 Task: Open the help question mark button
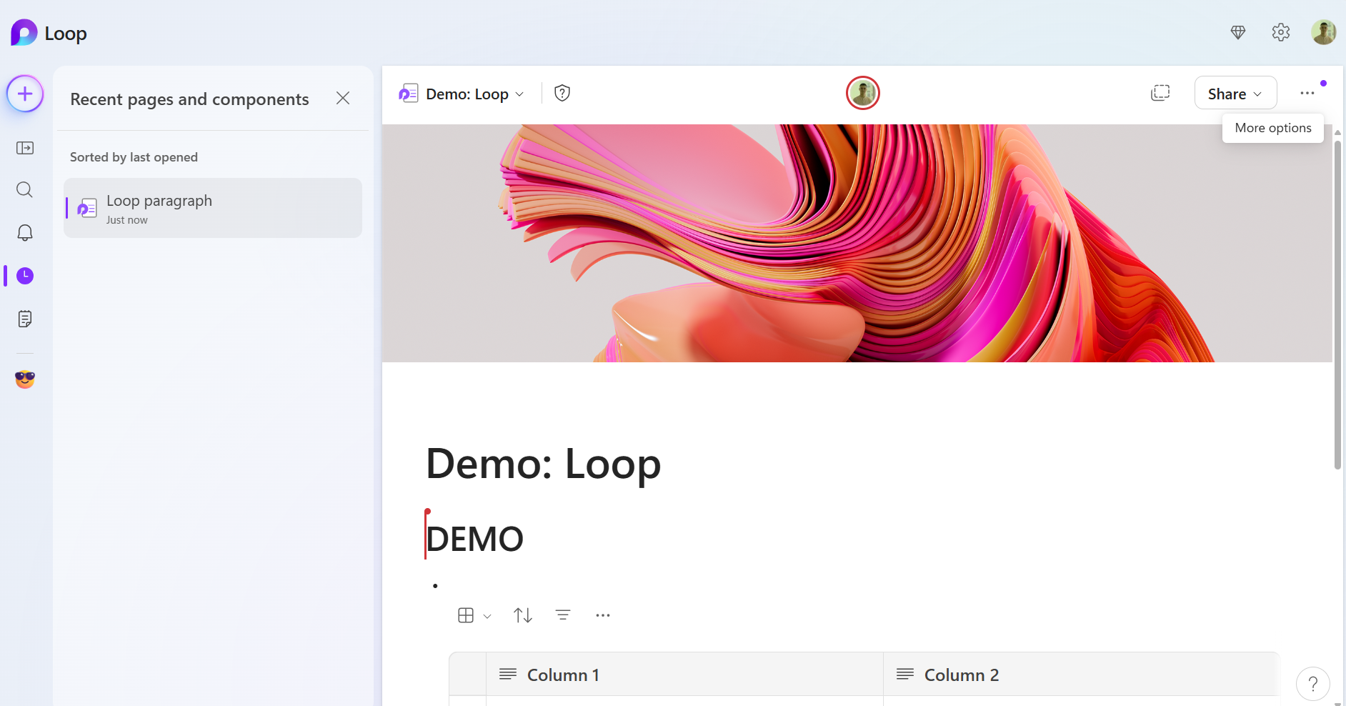(1313, 685)
